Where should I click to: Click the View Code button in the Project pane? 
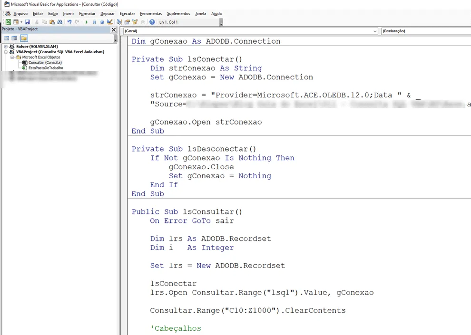[x=7, y=38]
